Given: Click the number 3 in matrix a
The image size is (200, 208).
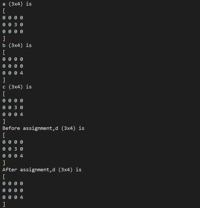Looking at the screenshot, I should tap(15, 25).
